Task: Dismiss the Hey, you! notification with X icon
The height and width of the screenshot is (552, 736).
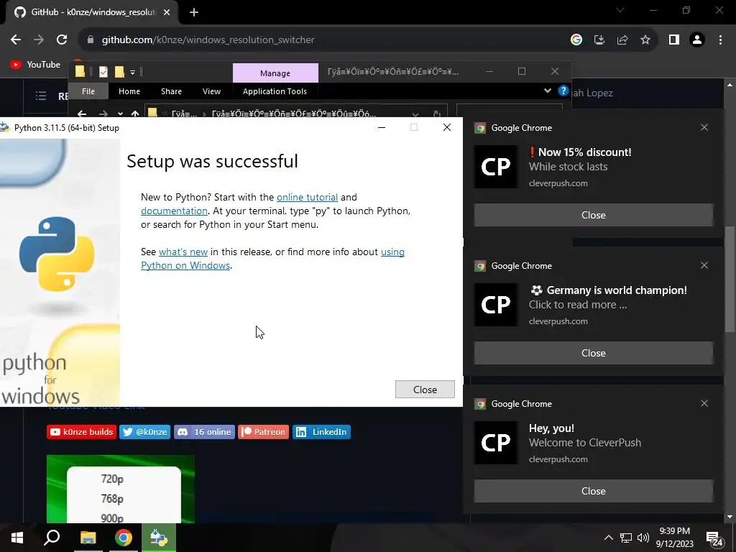Action: [x=704, y=403]
